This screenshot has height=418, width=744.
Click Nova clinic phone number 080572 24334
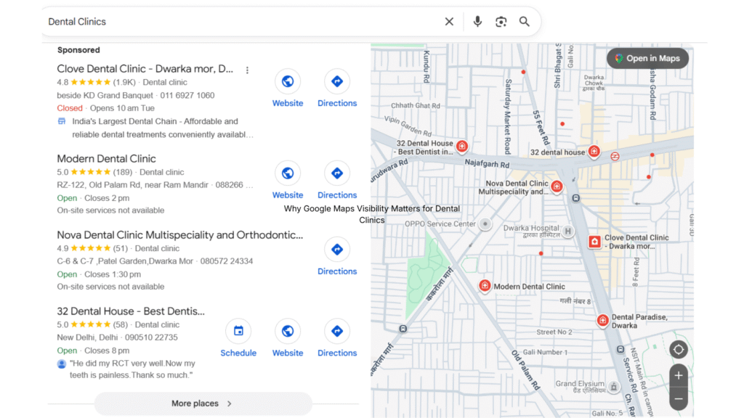pos(227,261)
